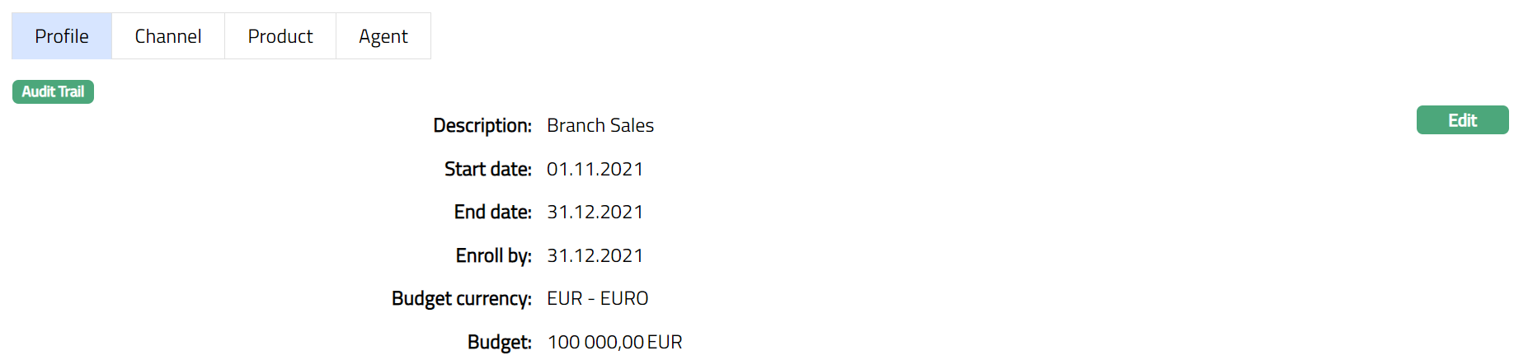
Task: Click the Budget label
Action: pyautogui.click(x=500, y=342)
